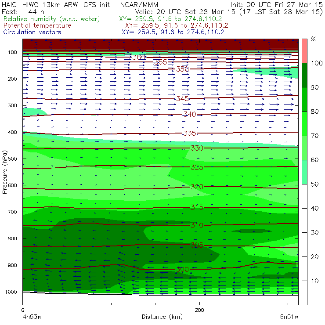Screen dimensions: 325x325
Task: Click the 305 potential temperature contour label
Action: pyautogui.click(x=197, y=245)
